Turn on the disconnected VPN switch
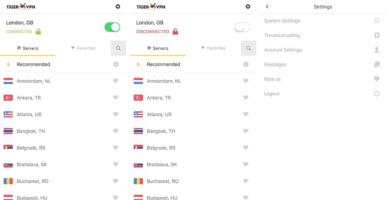Screen dimensions: 386x200 [x=242, y=27]
